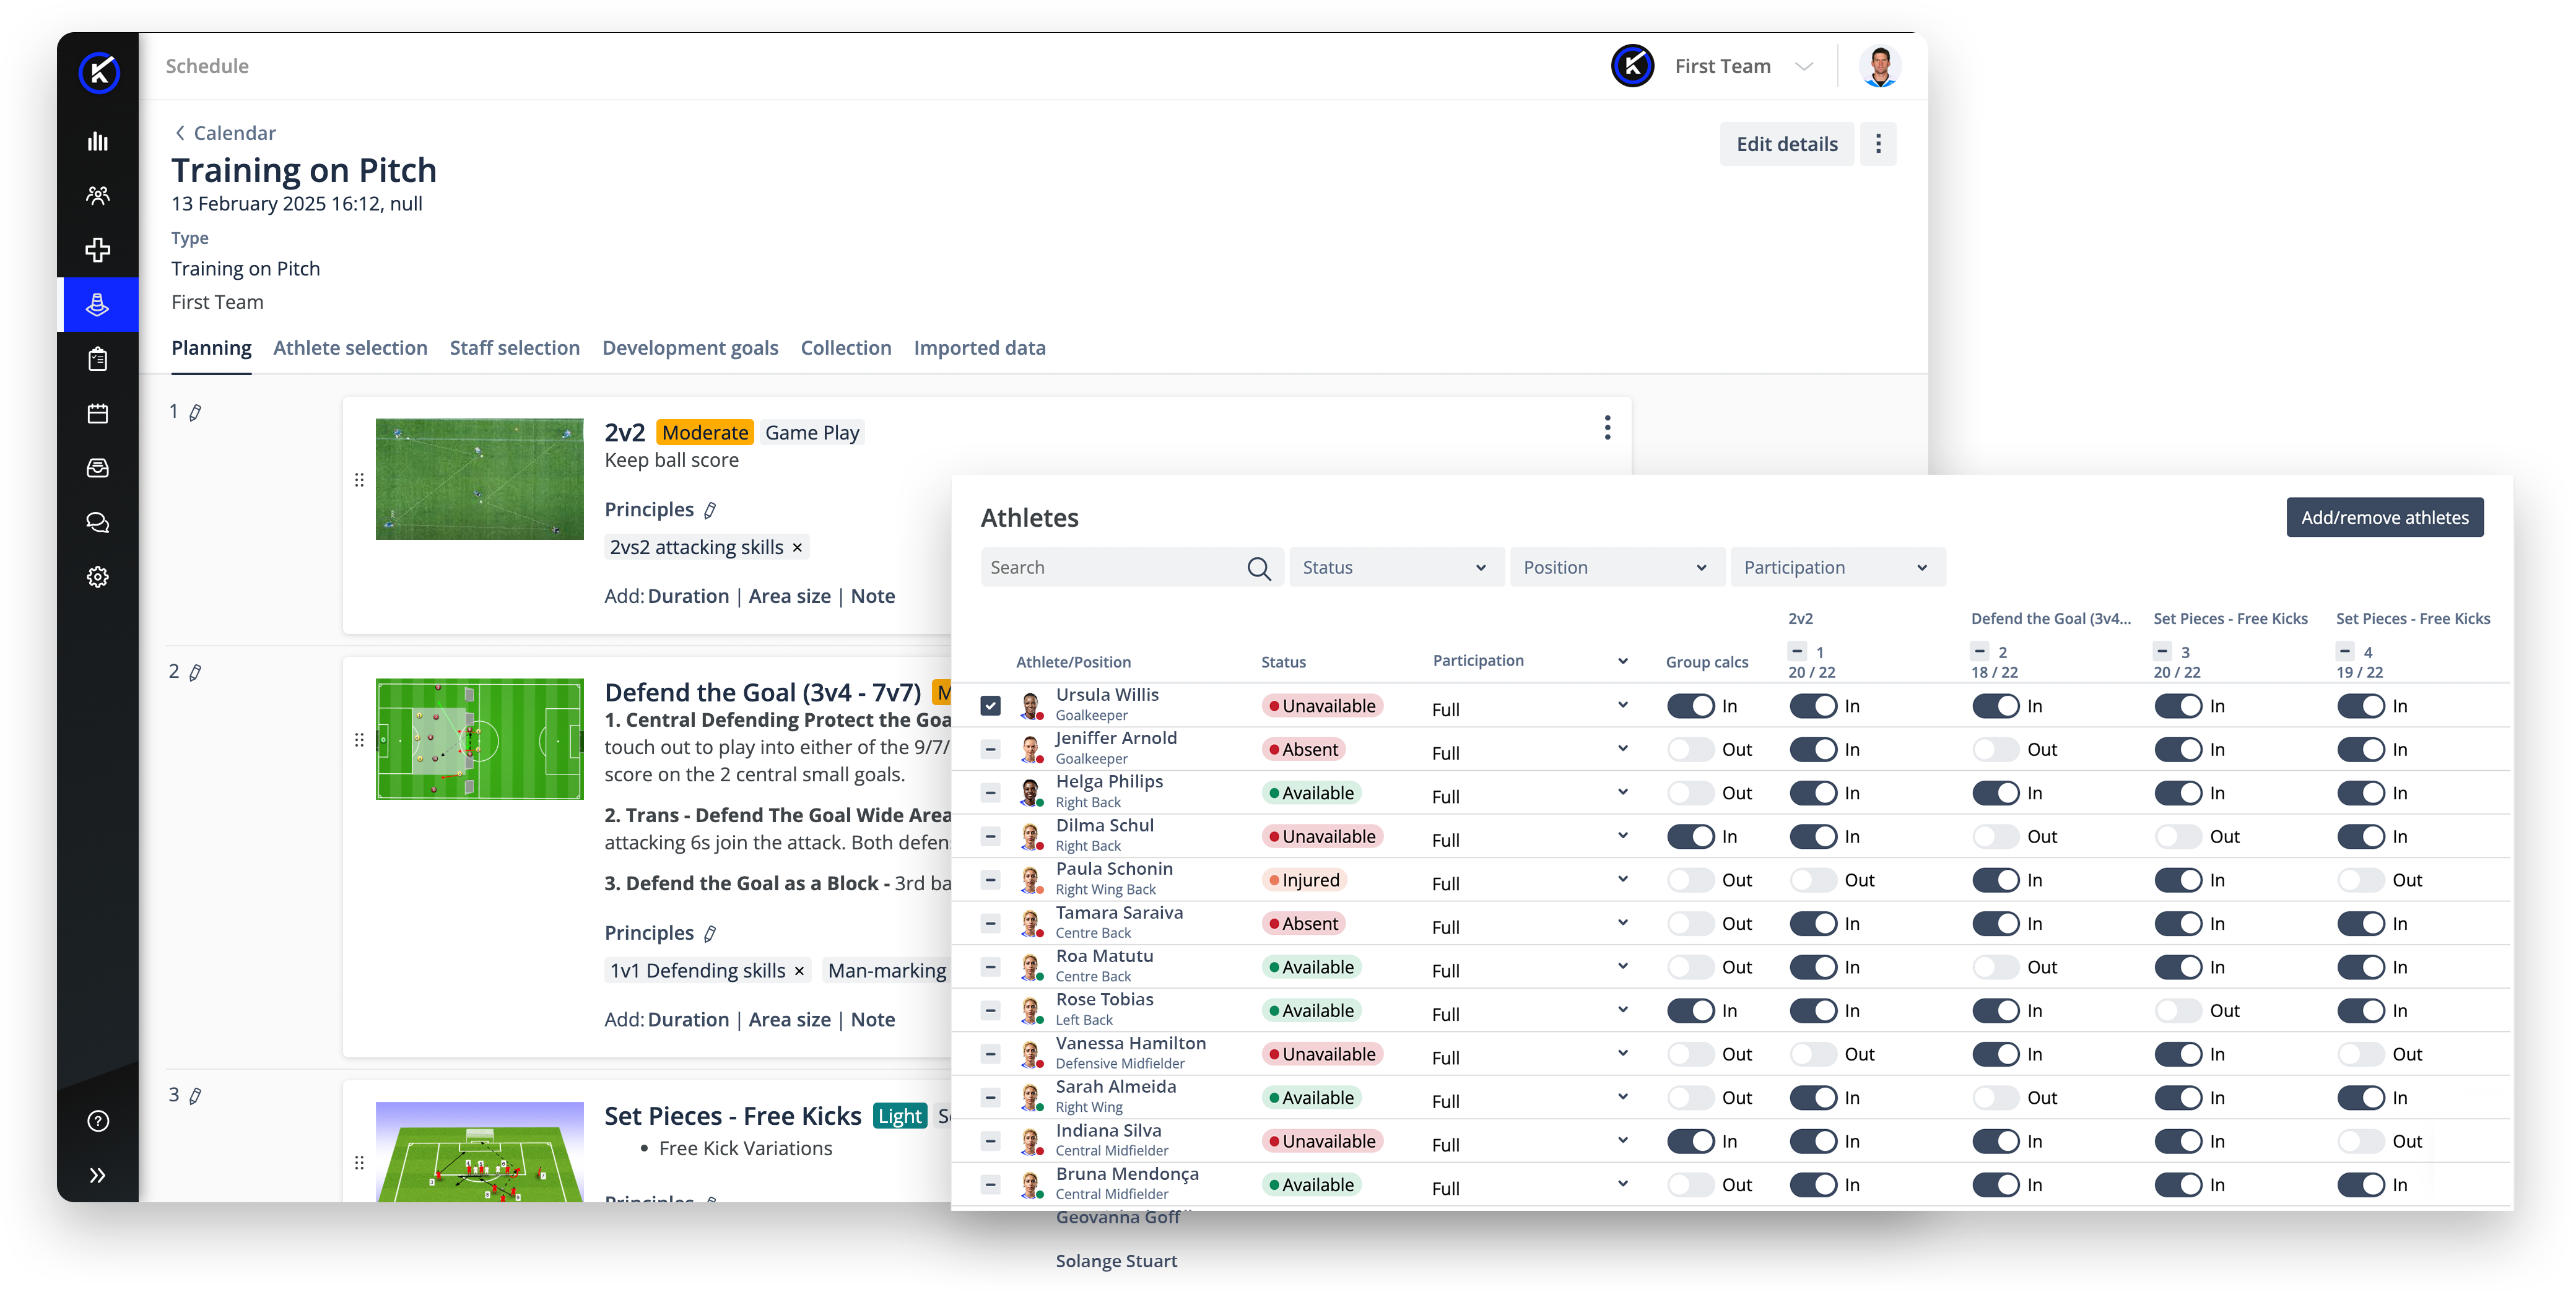The image size is (2576, 1292).
Task: Click the Edit details button
Action: click(1786, 144)
